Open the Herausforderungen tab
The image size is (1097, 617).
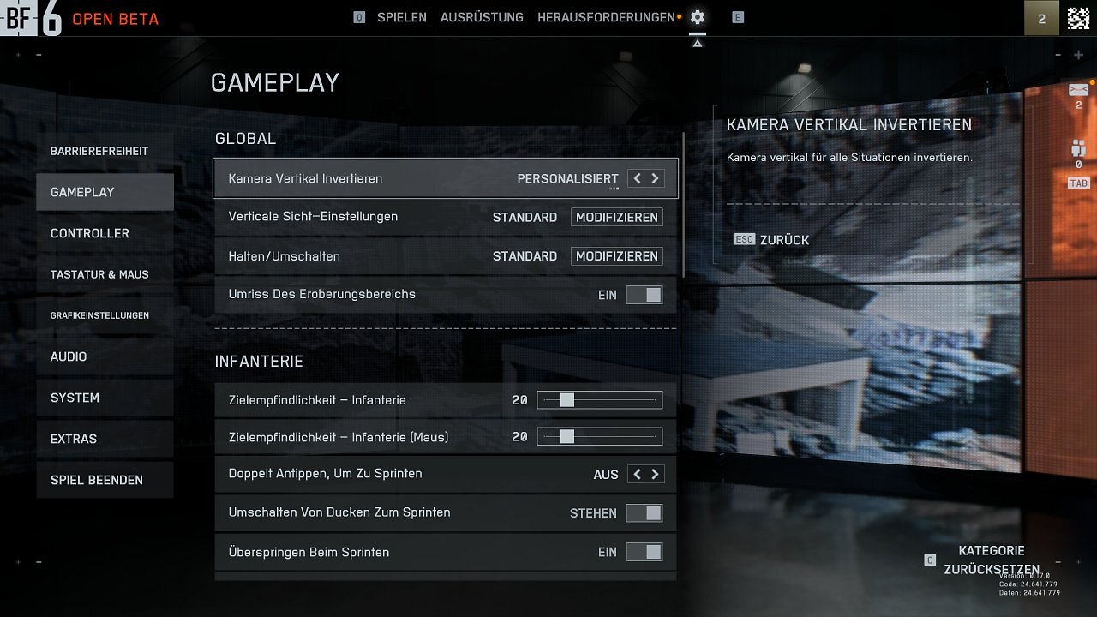pos(606,17)
